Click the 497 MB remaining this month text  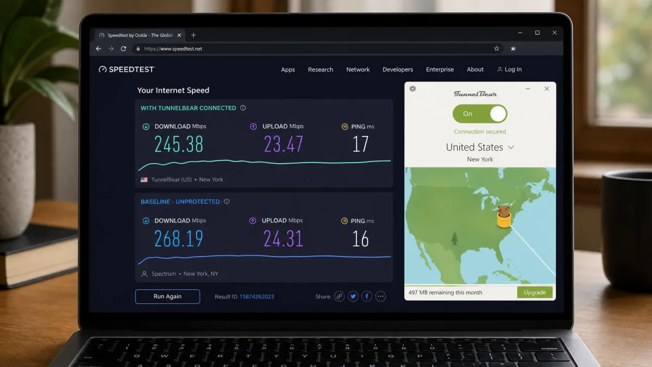[x=446, y=293]
